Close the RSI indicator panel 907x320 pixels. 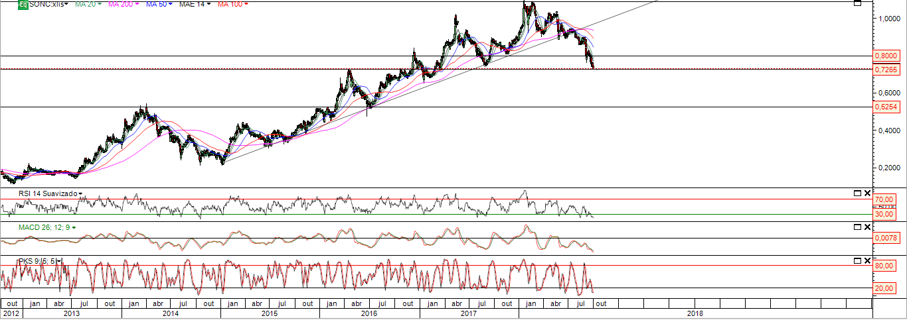coord(866,193)
